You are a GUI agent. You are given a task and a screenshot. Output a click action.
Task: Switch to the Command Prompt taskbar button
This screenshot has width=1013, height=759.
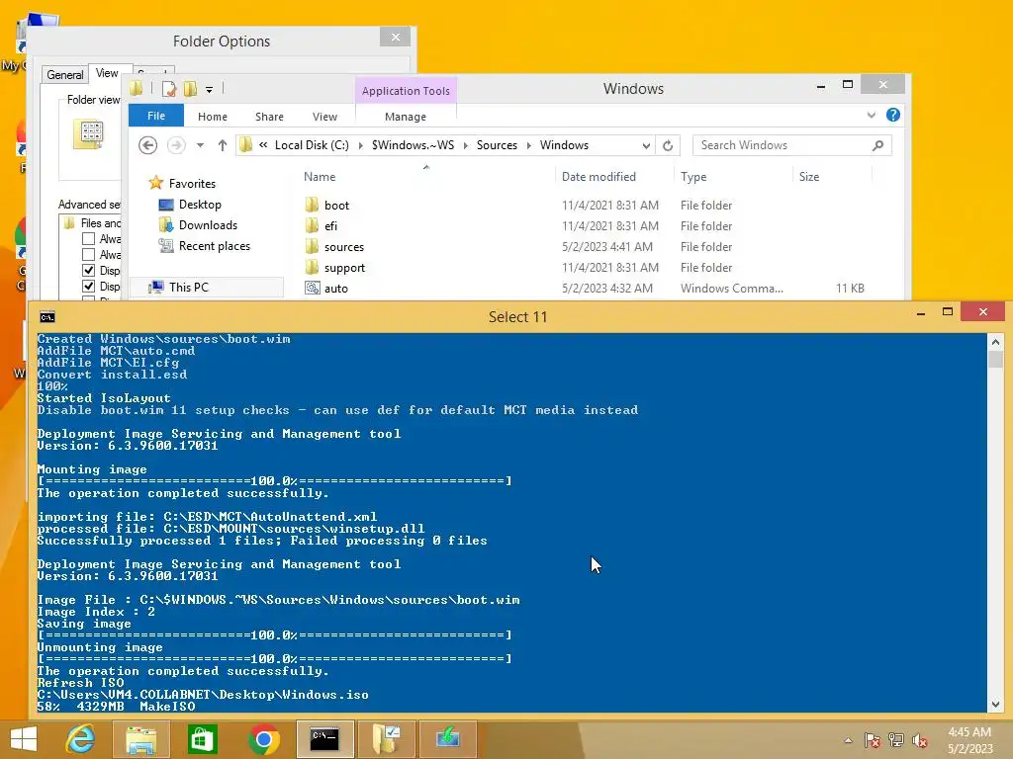(324, 739)
